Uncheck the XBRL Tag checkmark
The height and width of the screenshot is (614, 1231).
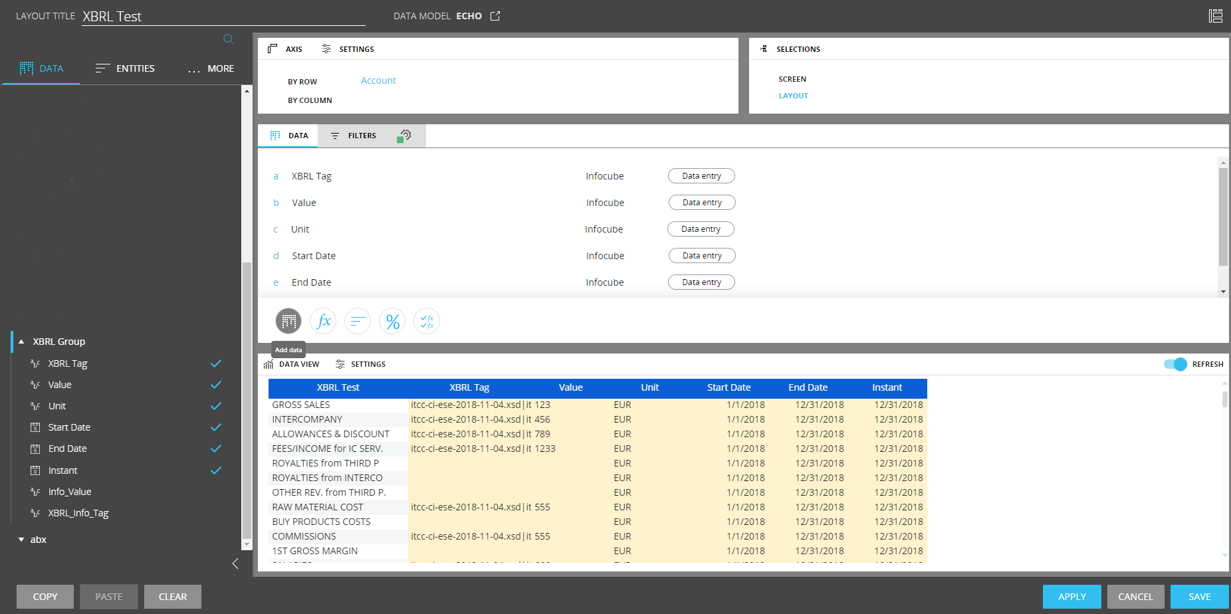click(x=215, y=363)
